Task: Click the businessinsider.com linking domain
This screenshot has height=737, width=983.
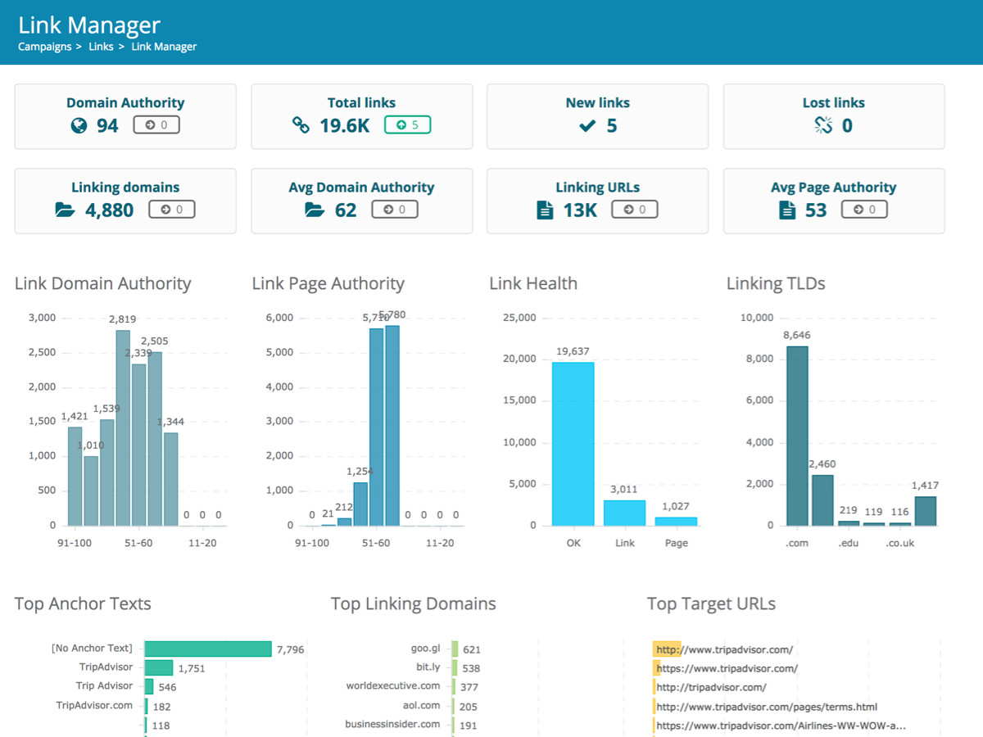Action: (x=392, y=725)
